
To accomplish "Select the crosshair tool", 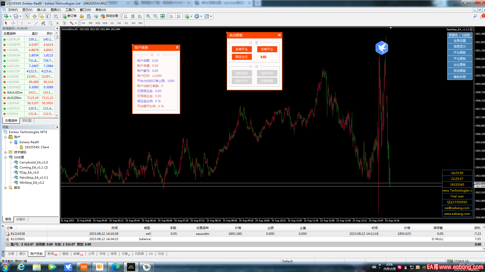I will pos(13,23).
